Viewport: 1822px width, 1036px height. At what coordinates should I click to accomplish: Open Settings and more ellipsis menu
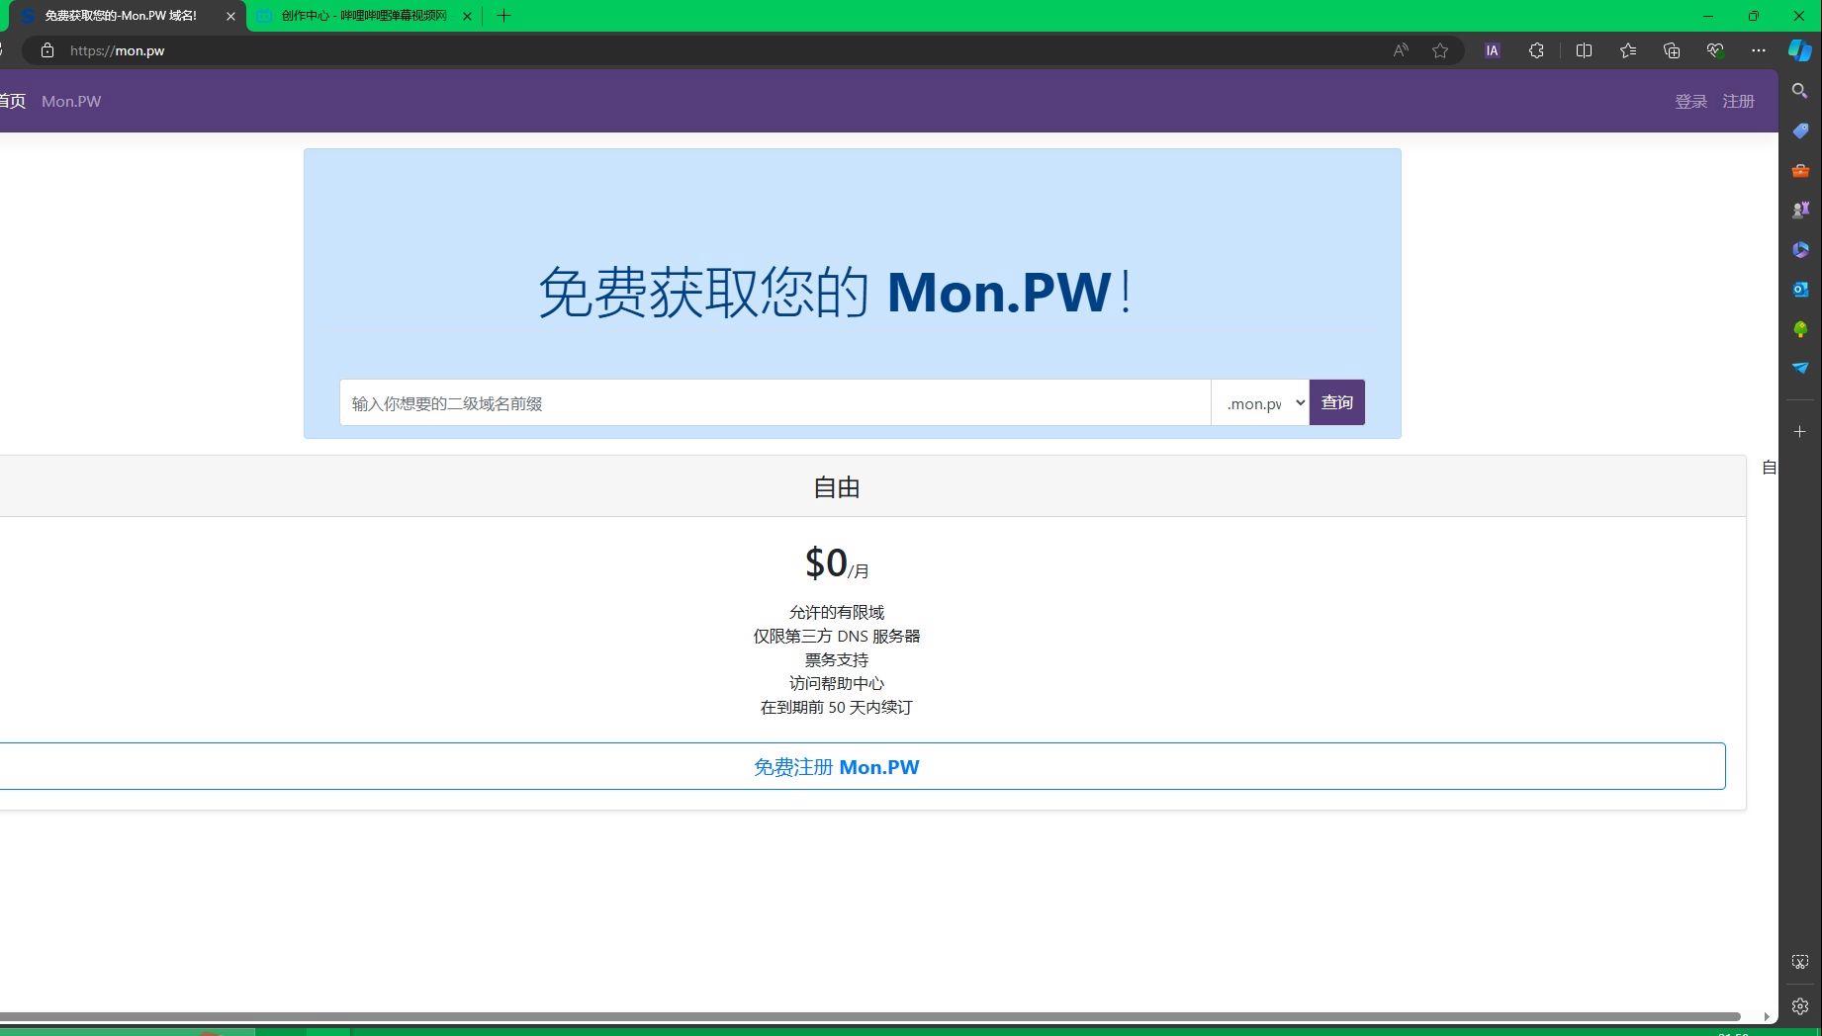pos(1759,50)
